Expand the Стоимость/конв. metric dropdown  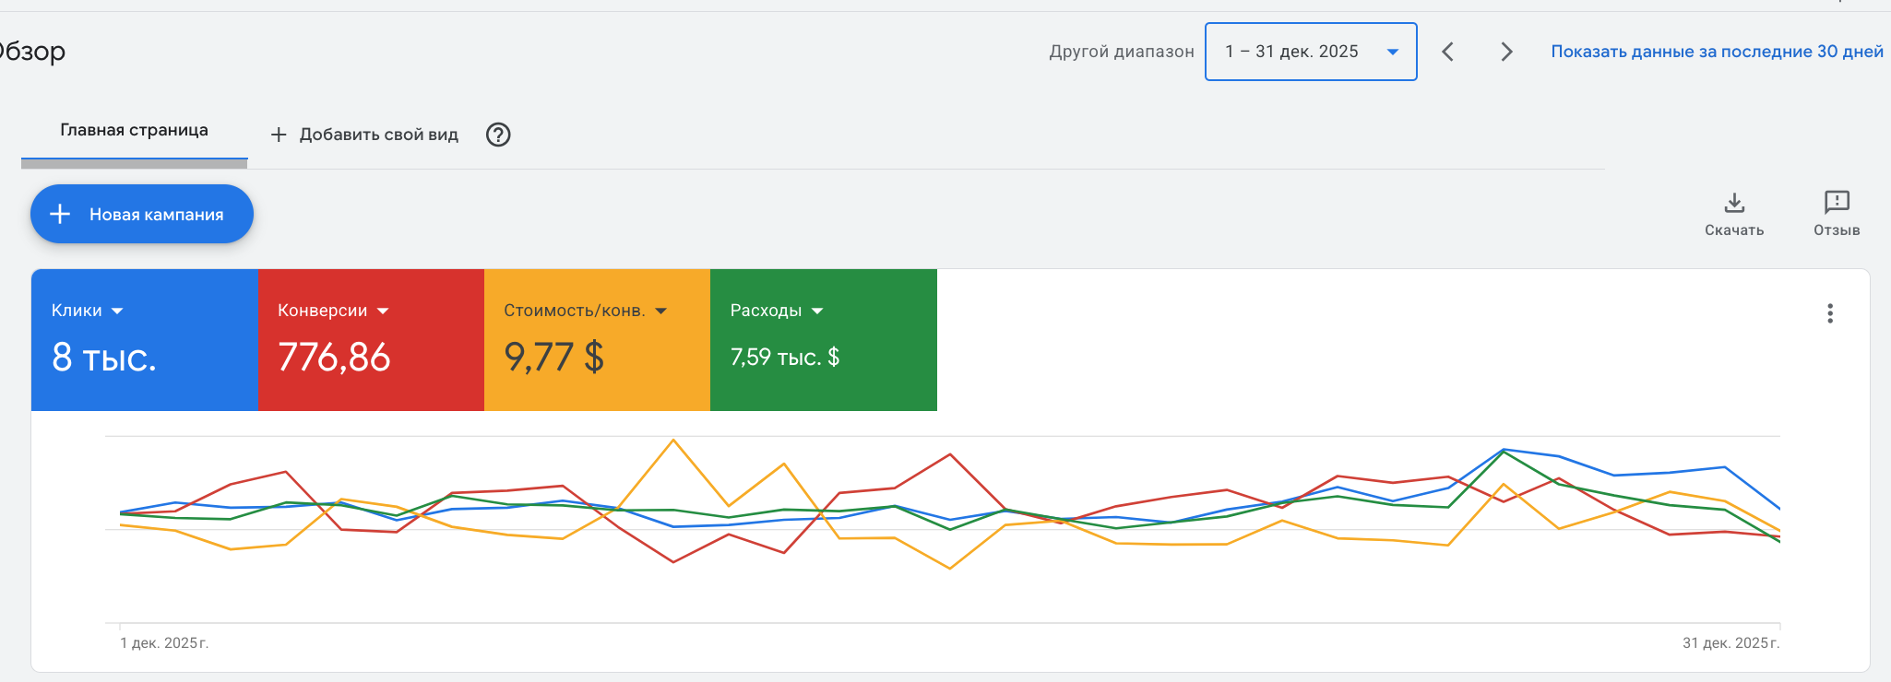[x=585, y=311]
